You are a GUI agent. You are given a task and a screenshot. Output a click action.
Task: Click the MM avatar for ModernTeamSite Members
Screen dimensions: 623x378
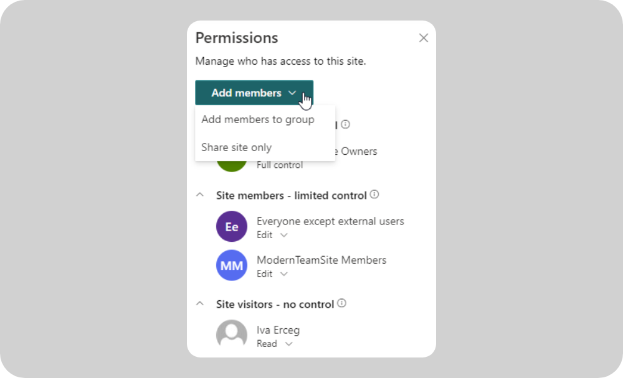(231, 265)
